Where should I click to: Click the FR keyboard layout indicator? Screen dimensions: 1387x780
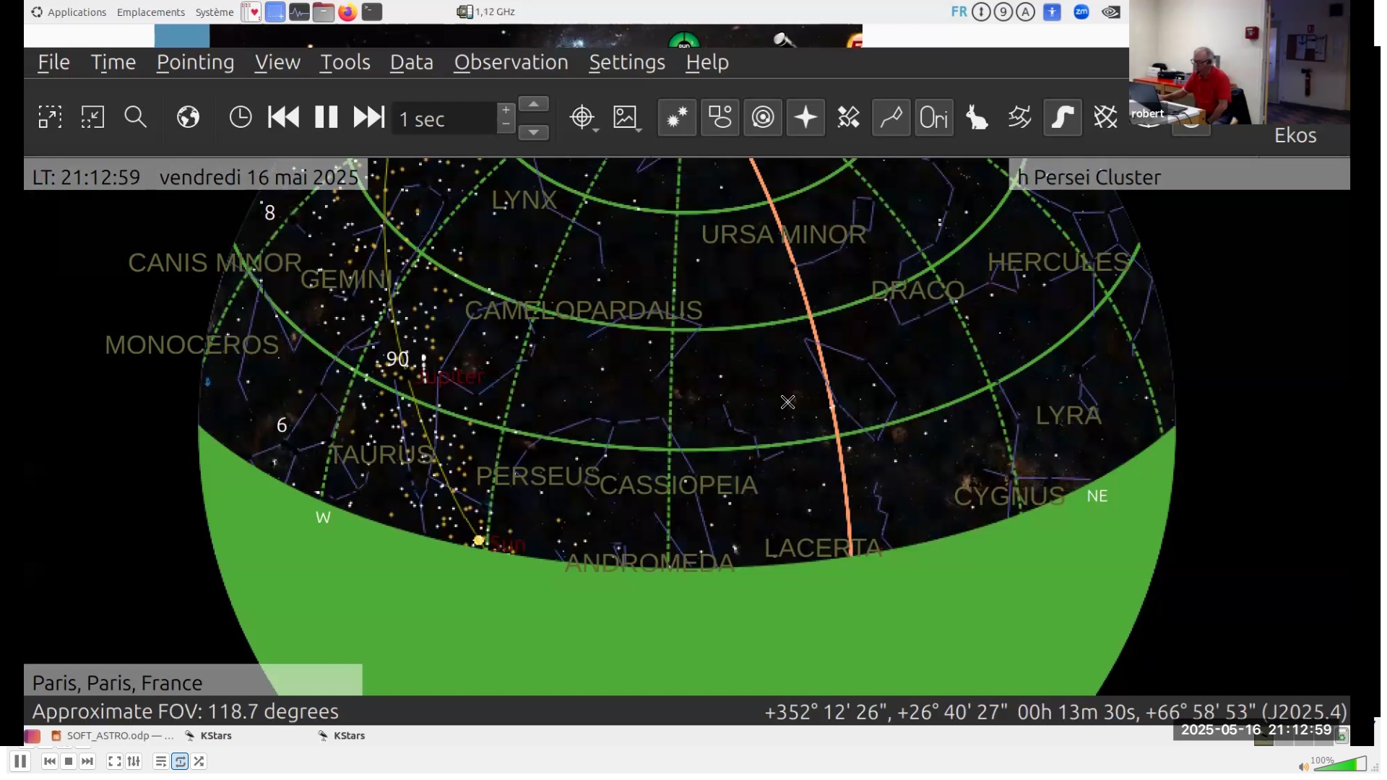point(959,12)
